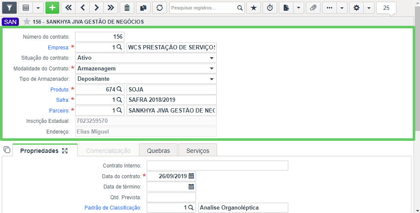Open favorites star in toolbar
The width and height of the screenshot is (420, 213).
click(x=254, y=8)
